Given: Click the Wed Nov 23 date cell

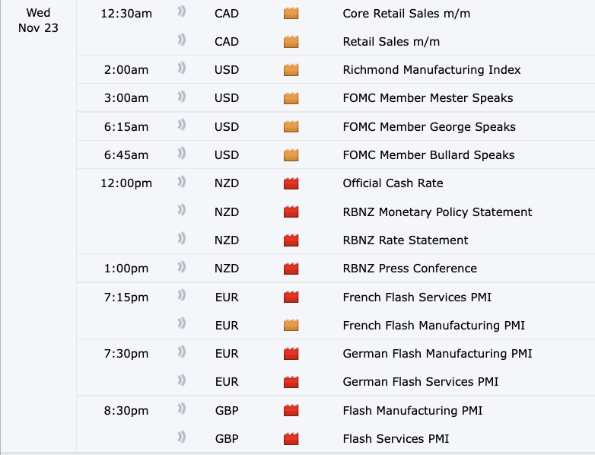Looking at the screenshot, I should tap(39, 21).
